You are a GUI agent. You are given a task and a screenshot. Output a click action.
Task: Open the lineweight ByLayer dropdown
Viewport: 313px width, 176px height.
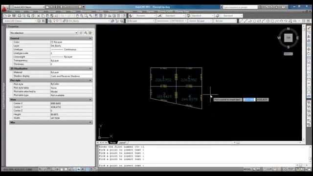[x=200, y=21]
